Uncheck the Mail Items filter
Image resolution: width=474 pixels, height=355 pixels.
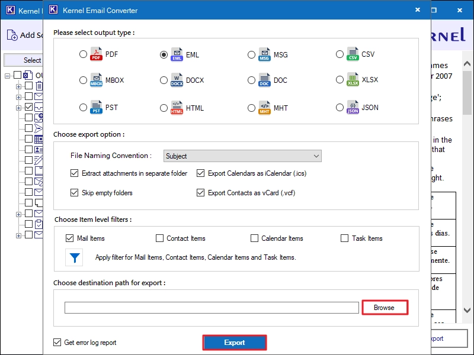click(69, 238)
